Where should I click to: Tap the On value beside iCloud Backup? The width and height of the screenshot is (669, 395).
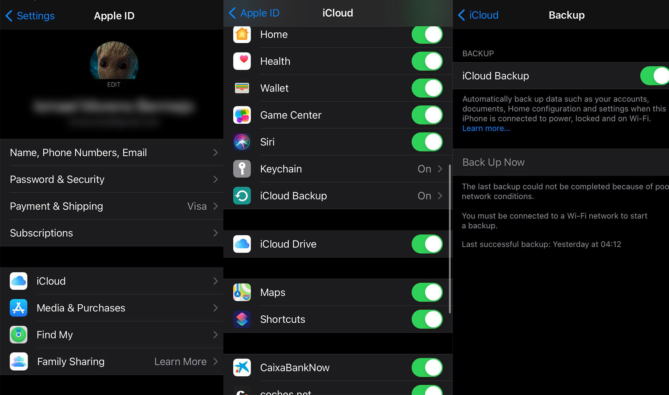pos(424,196)
